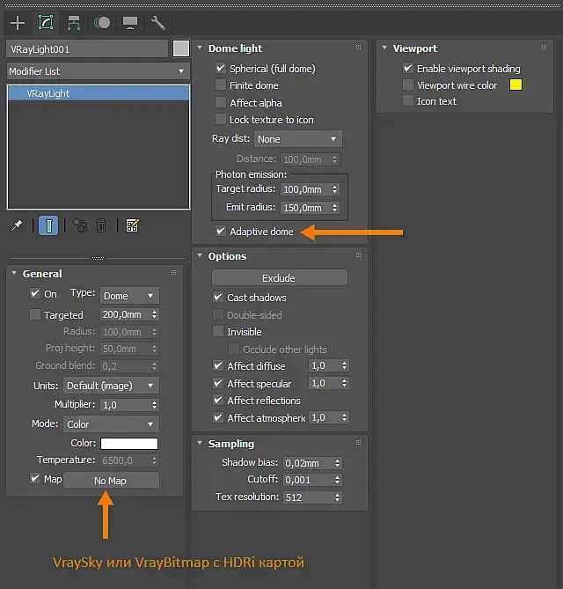563x589 pixels.
Task: Collapse the Options rollout
Action: pos(200,255)
